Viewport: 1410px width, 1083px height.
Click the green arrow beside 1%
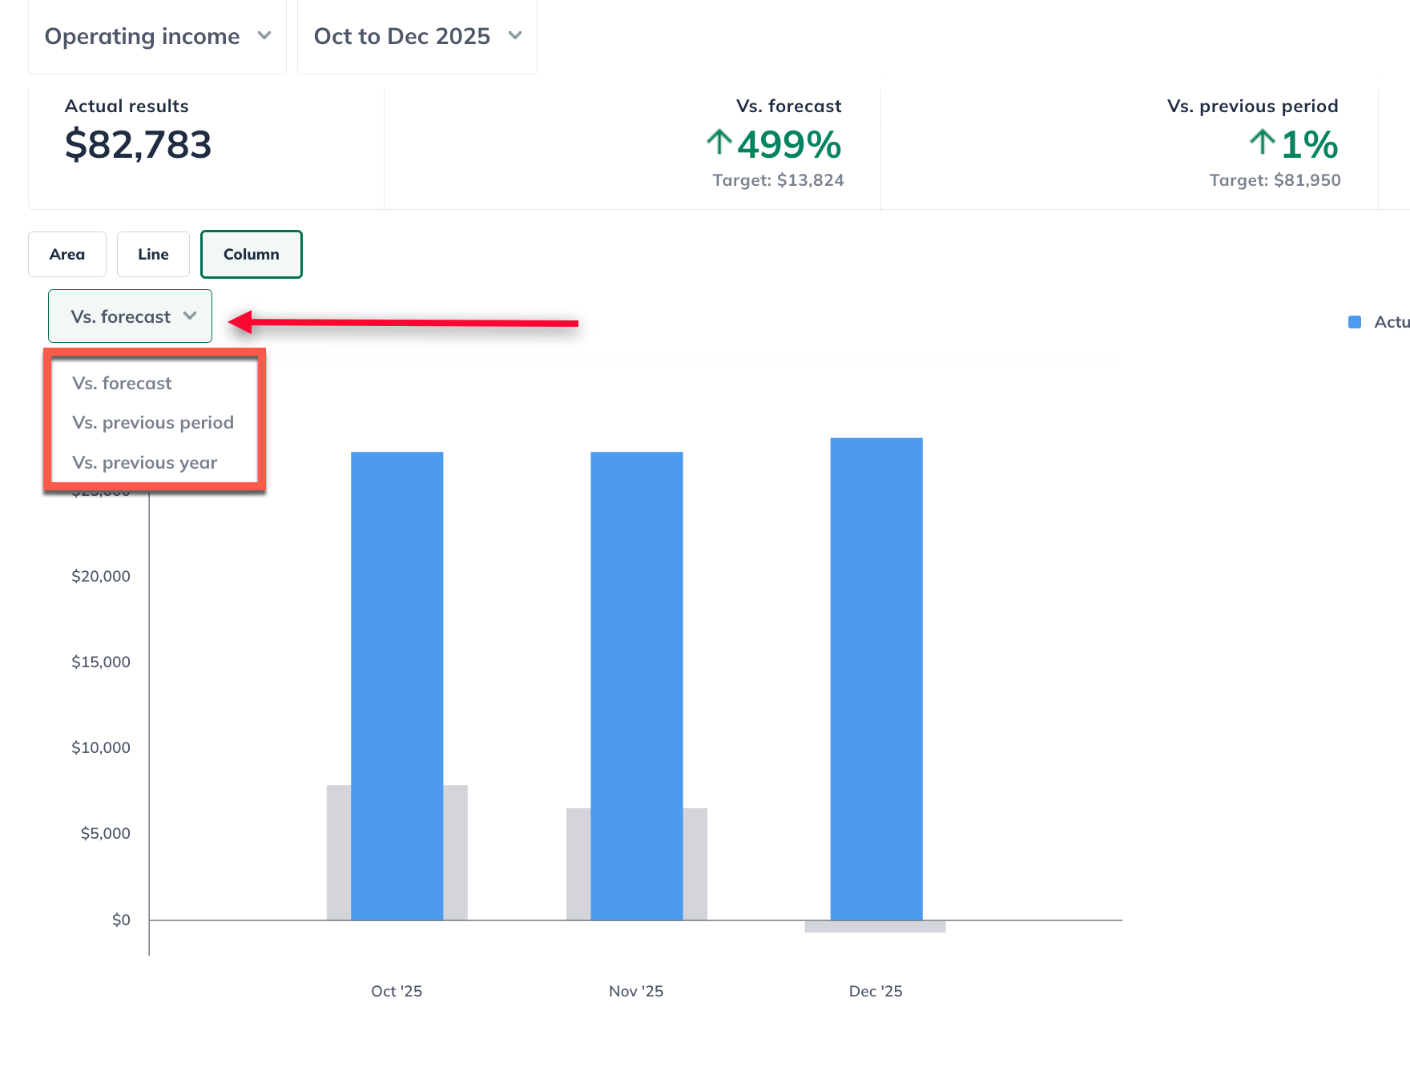[1263, 143]
